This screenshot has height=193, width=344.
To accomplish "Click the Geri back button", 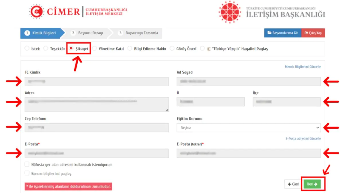I will click(294, 184).
